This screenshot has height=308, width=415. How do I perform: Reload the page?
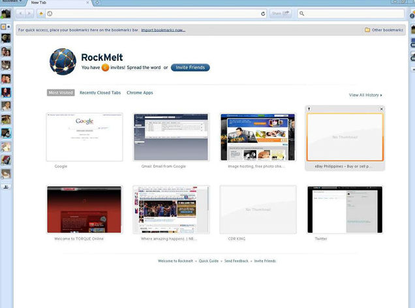click(263, 14)
